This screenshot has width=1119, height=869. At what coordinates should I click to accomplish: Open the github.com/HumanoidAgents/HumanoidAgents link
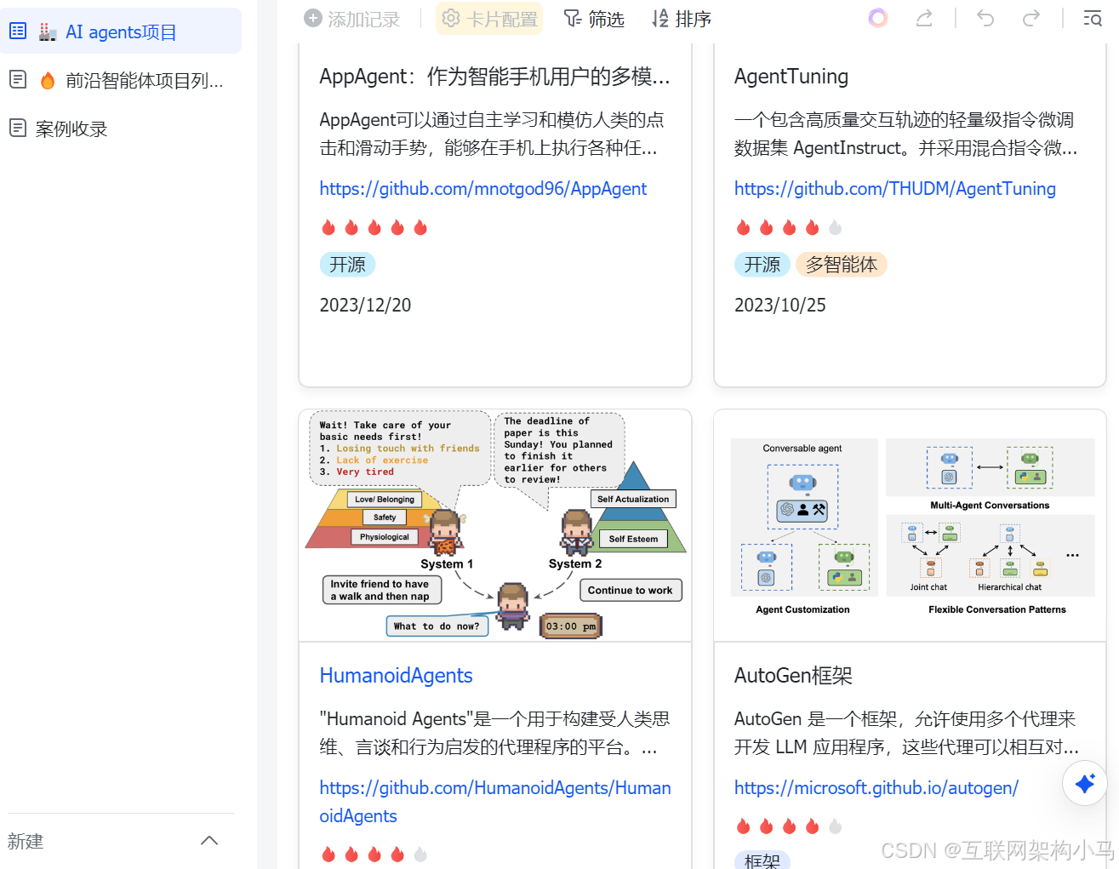495,802
